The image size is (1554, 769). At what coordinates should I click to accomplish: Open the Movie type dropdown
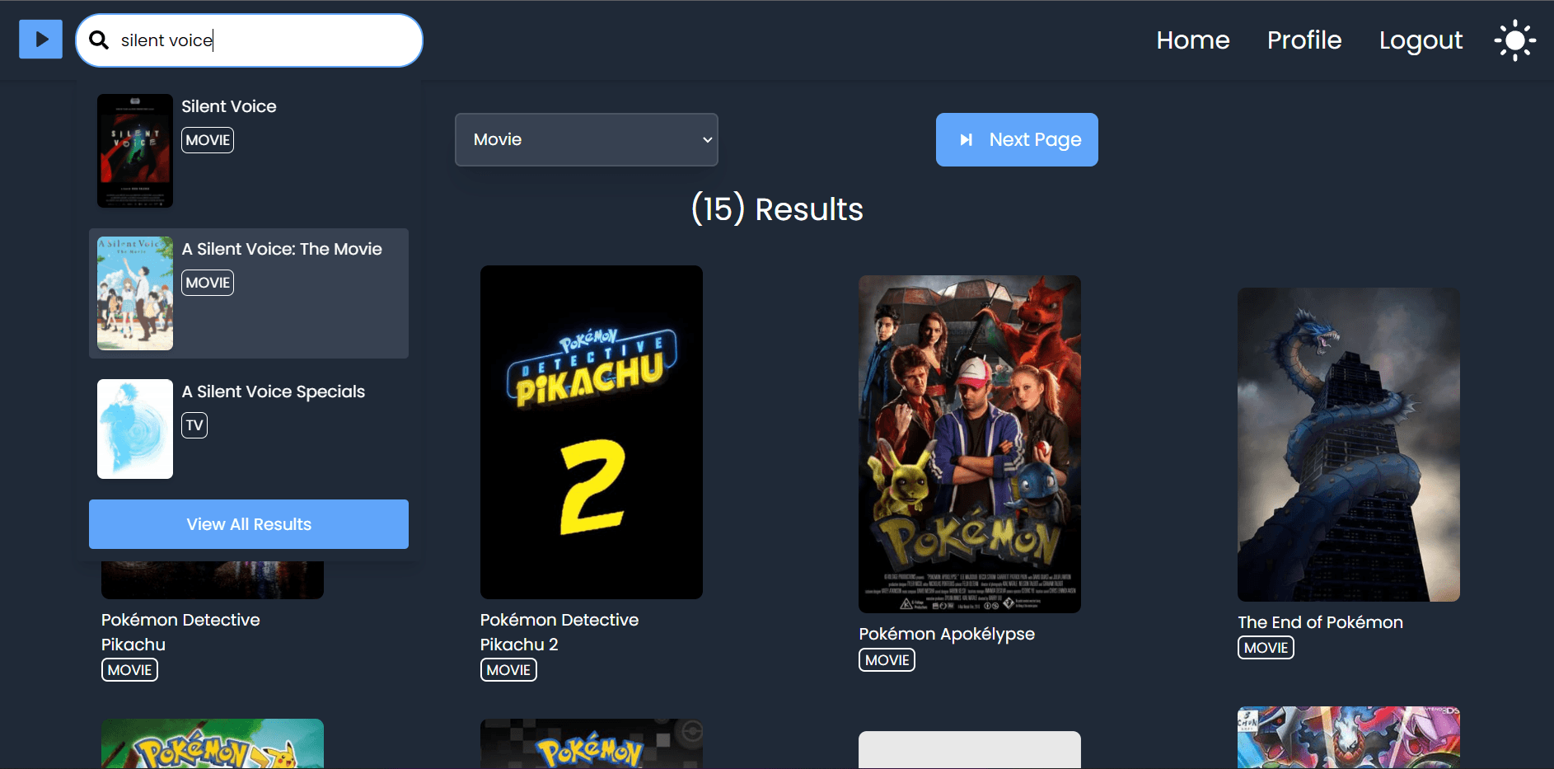(x=586, y=140)
